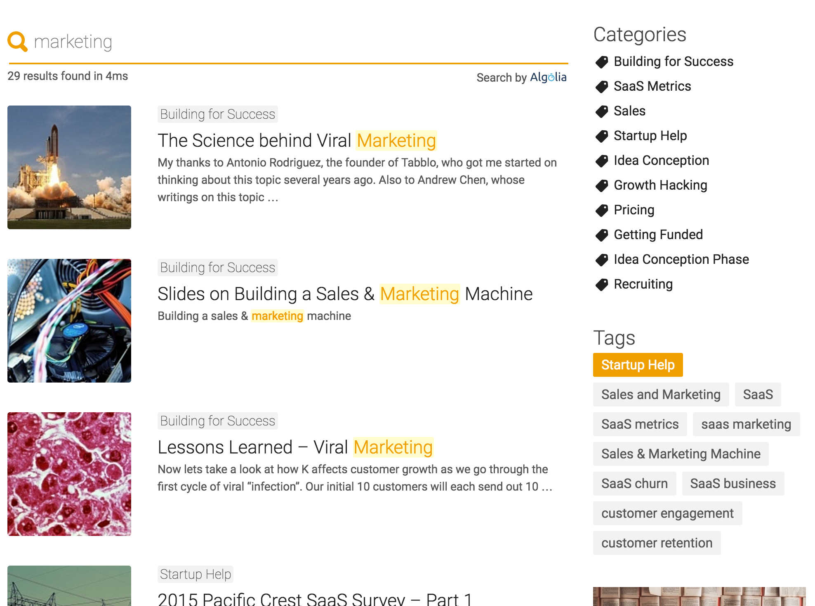Image resolution: width=815 pixels, height=606 pixels.
Task: Select the Building for Success category tag icon
Action: coord(601,62)
